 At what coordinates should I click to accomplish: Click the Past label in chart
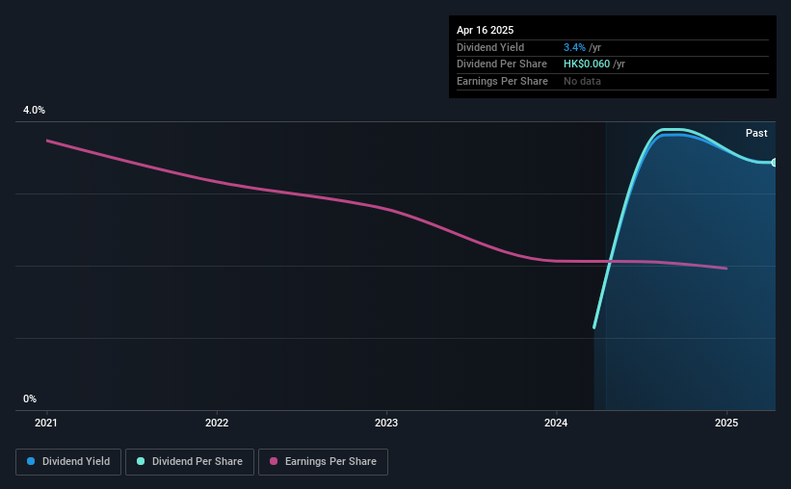click(756, 133)
